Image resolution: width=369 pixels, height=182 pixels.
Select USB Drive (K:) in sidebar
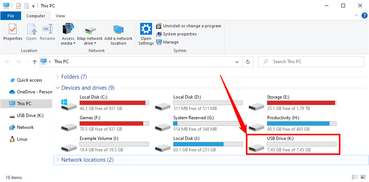click(30, 116)
